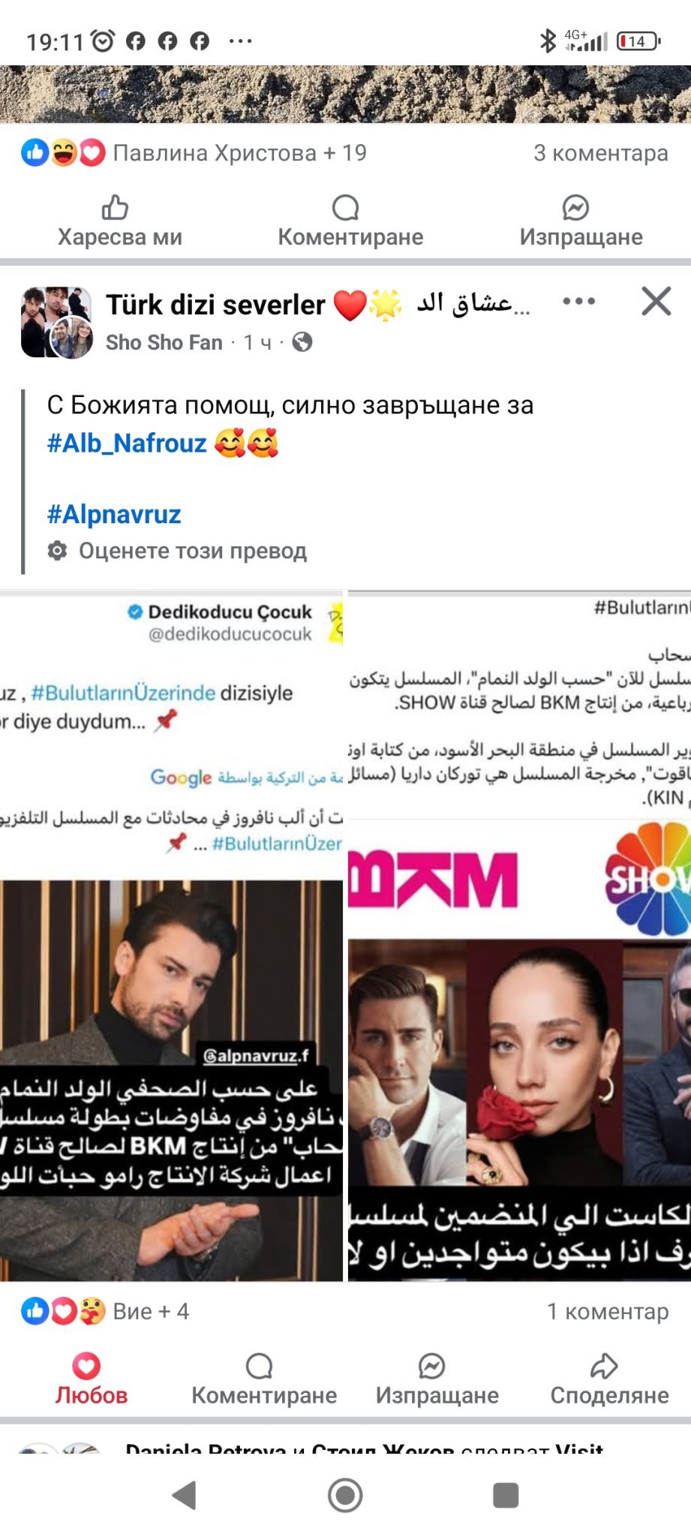The height and width of the screenshot is (1537, 691).
Task: View the 1 коментар count
Action: pyautogui.click(x=608, y=1311)
